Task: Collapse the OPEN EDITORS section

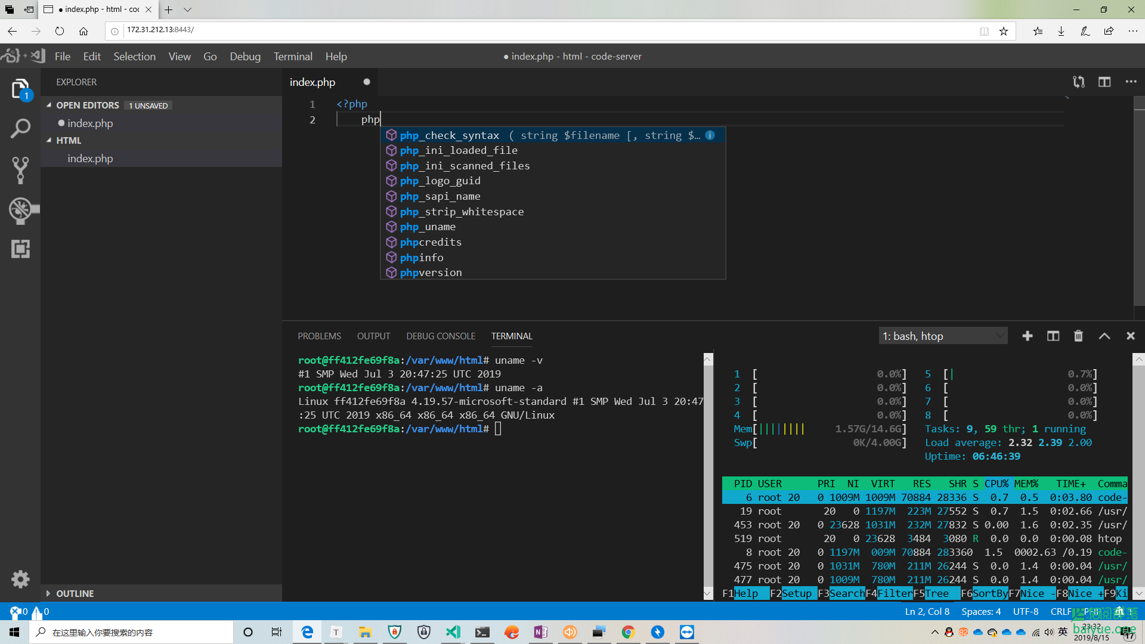Action: (x=87, y=105)
